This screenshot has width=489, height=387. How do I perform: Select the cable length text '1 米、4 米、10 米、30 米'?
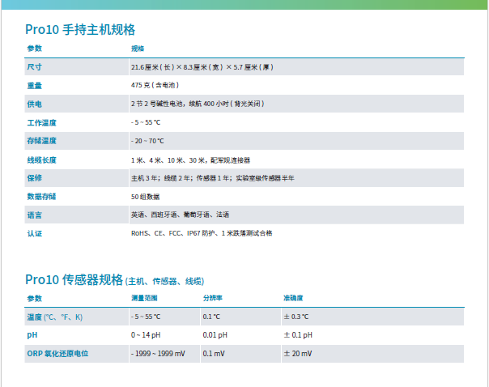[168, 160]
